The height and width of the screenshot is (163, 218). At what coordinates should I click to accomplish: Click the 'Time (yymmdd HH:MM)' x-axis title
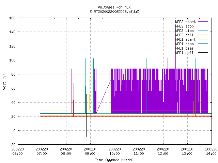pos(114,160)
